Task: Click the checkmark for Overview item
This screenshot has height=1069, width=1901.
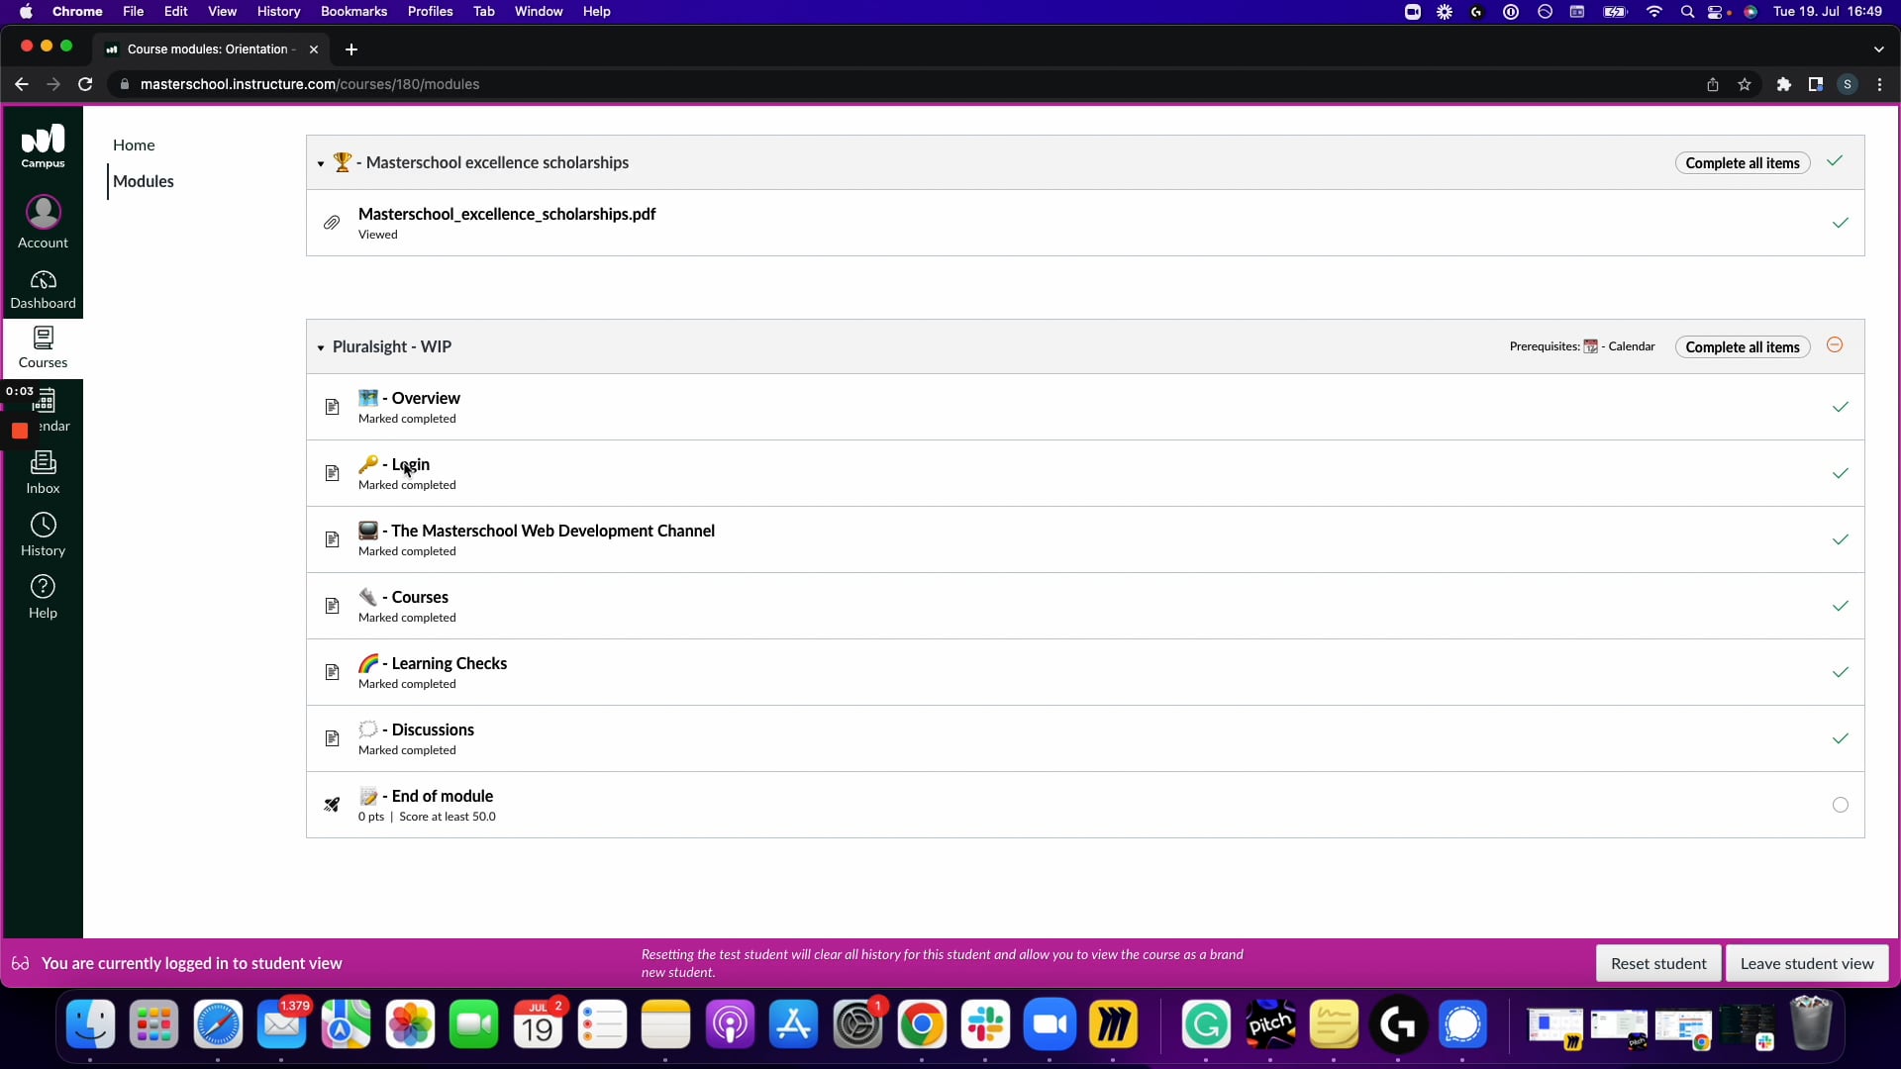Action: [1840, 408]
